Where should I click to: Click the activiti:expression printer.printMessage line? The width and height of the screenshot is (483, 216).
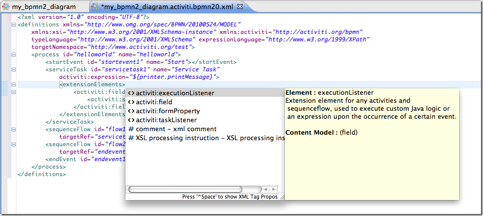click(x=139, y=77)
